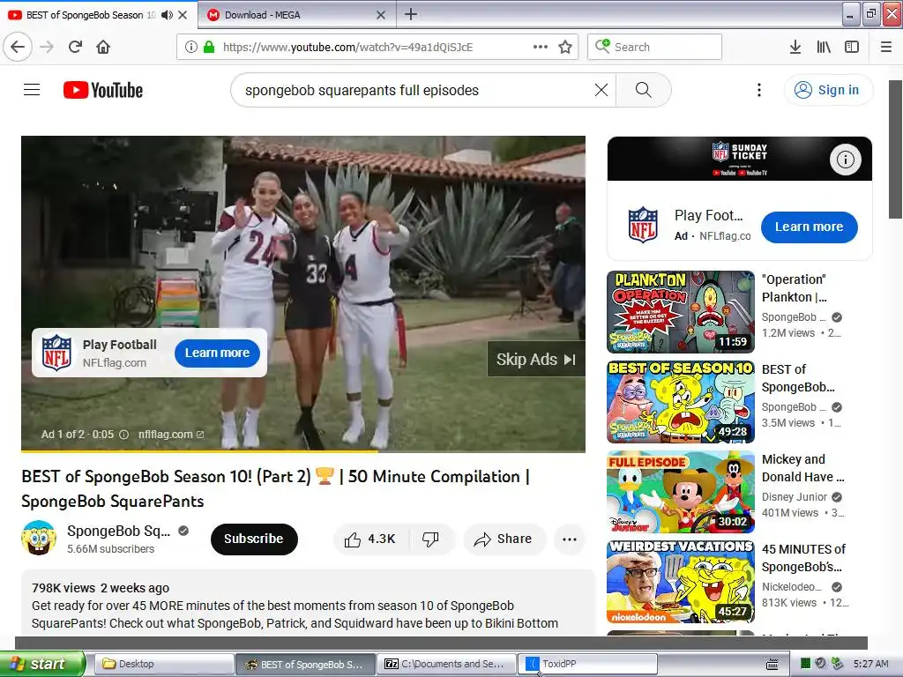Click the green padlock security icon

(209, 47)
